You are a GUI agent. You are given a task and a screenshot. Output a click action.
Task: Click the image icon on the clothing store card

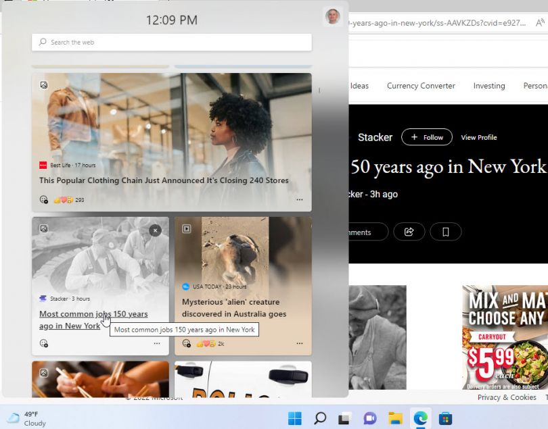(x=43, y=84)
